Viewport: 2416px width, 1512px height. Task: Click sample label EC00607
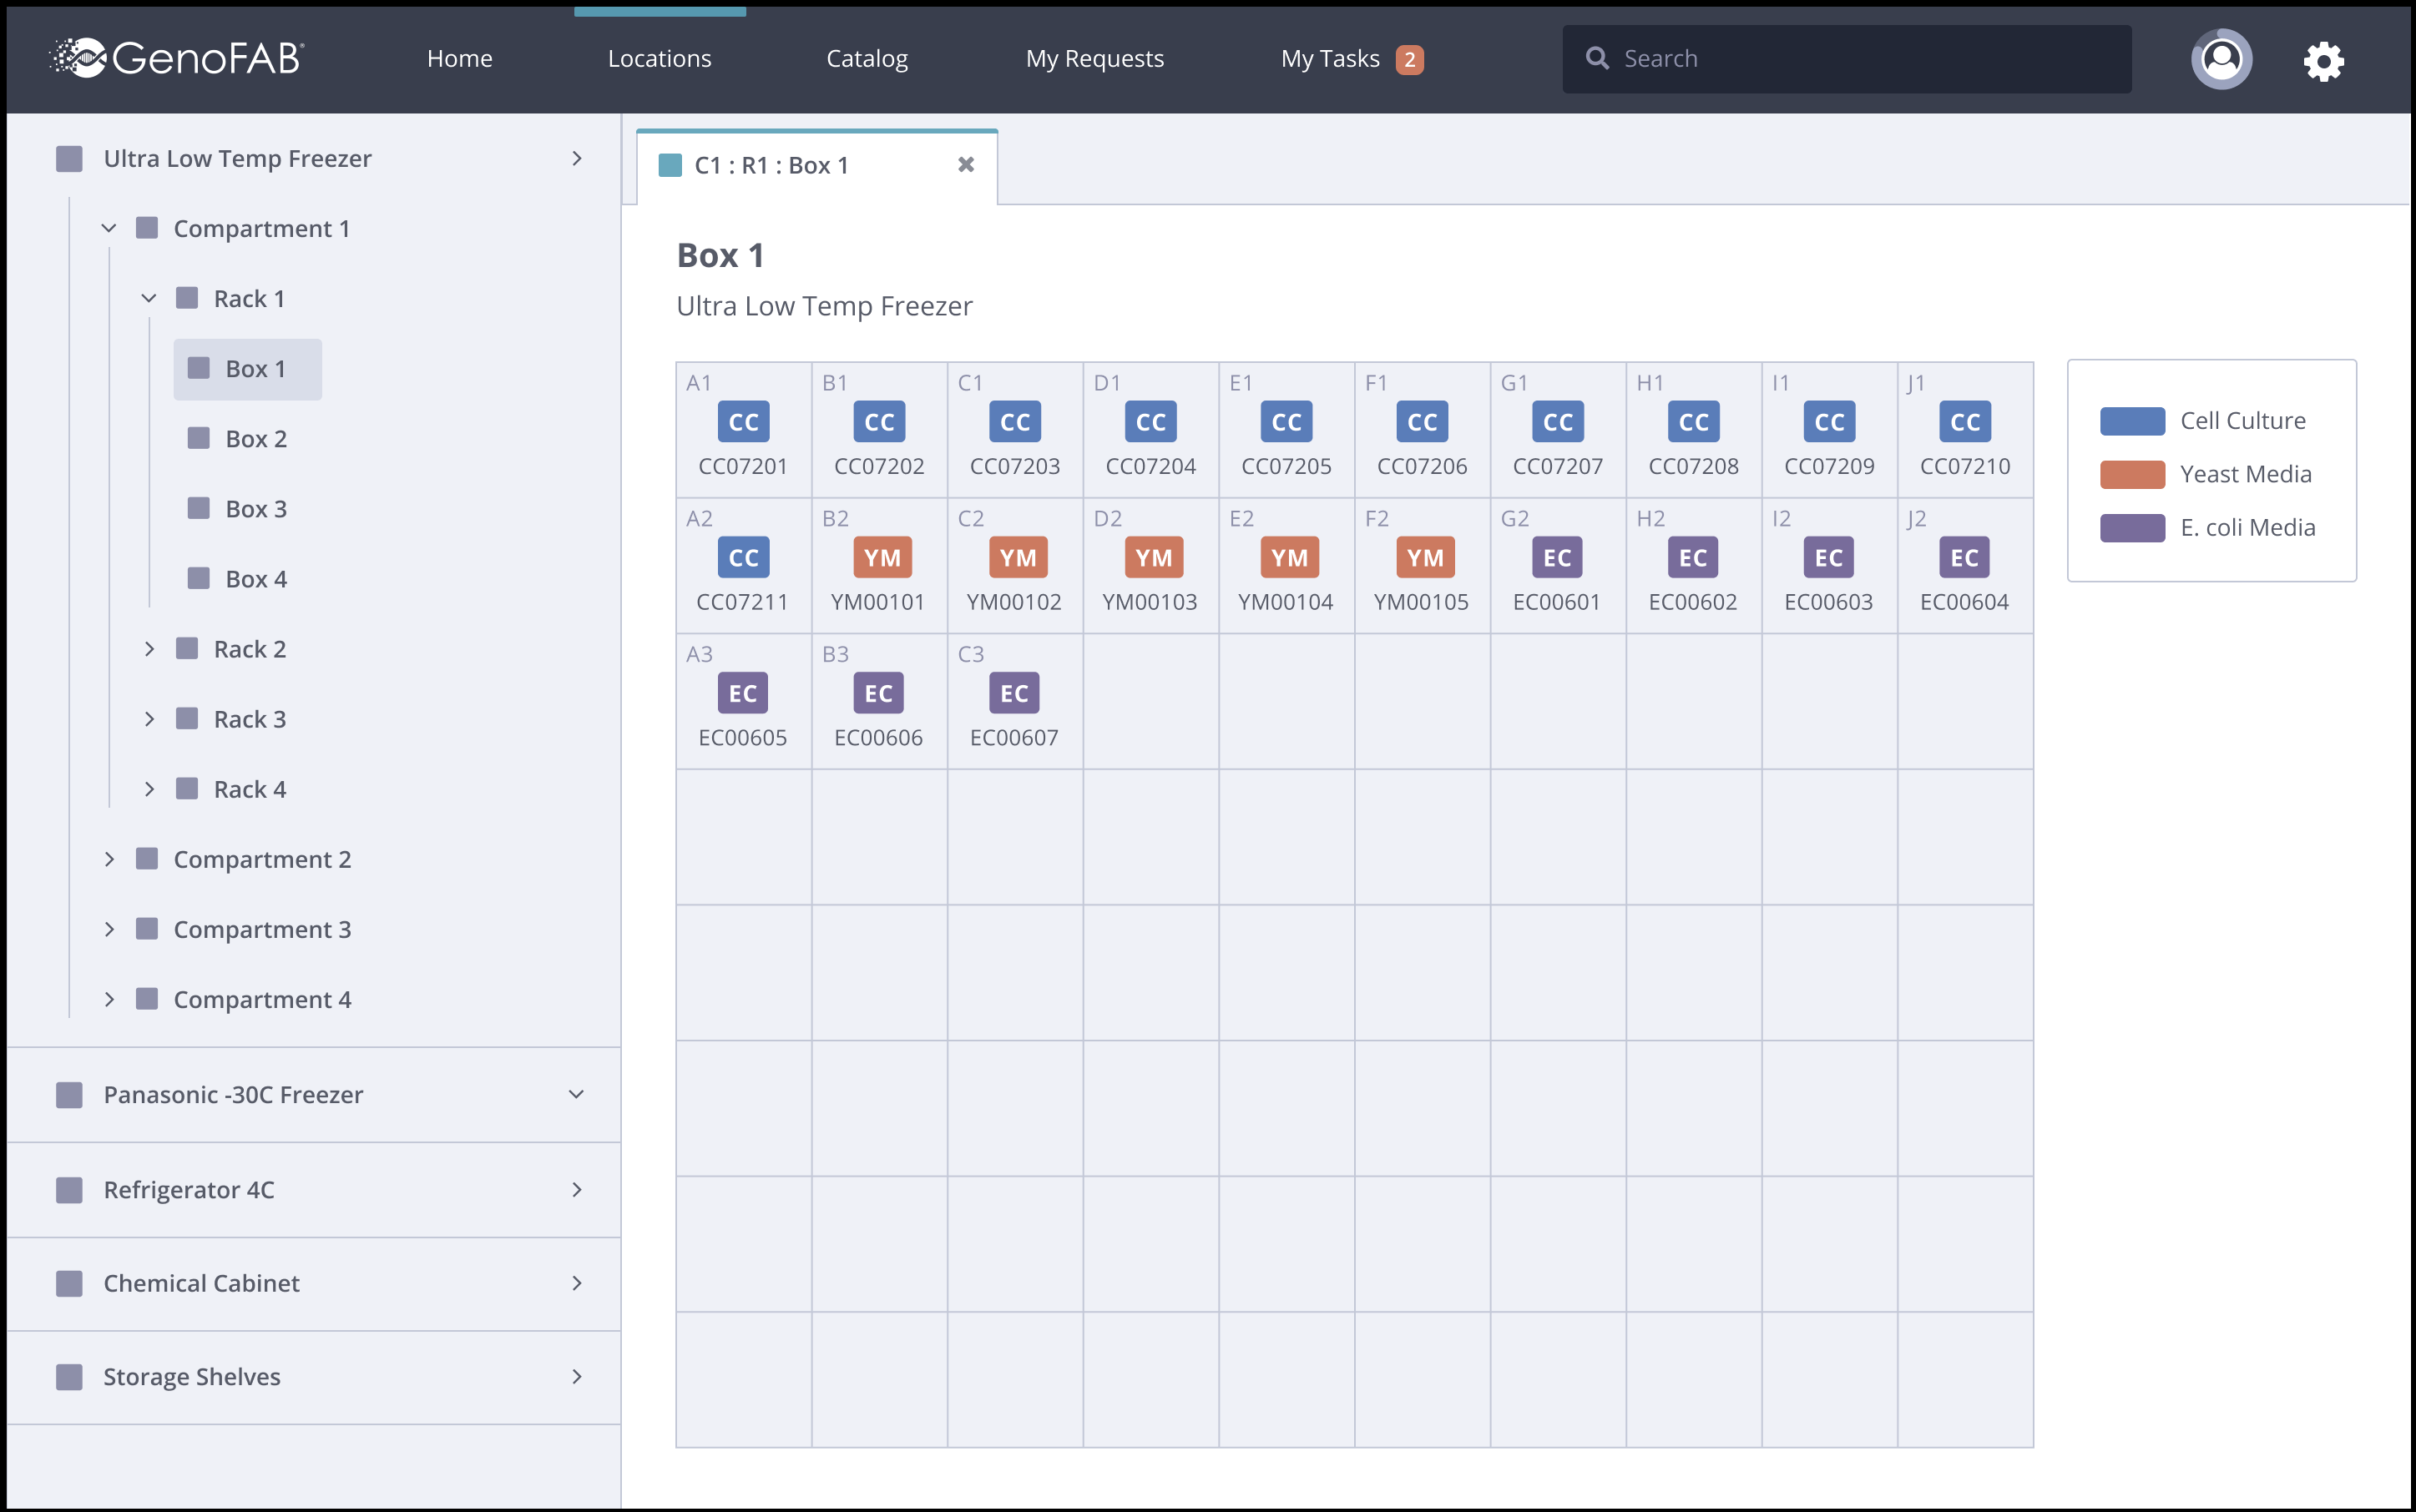coord(1013,738)
